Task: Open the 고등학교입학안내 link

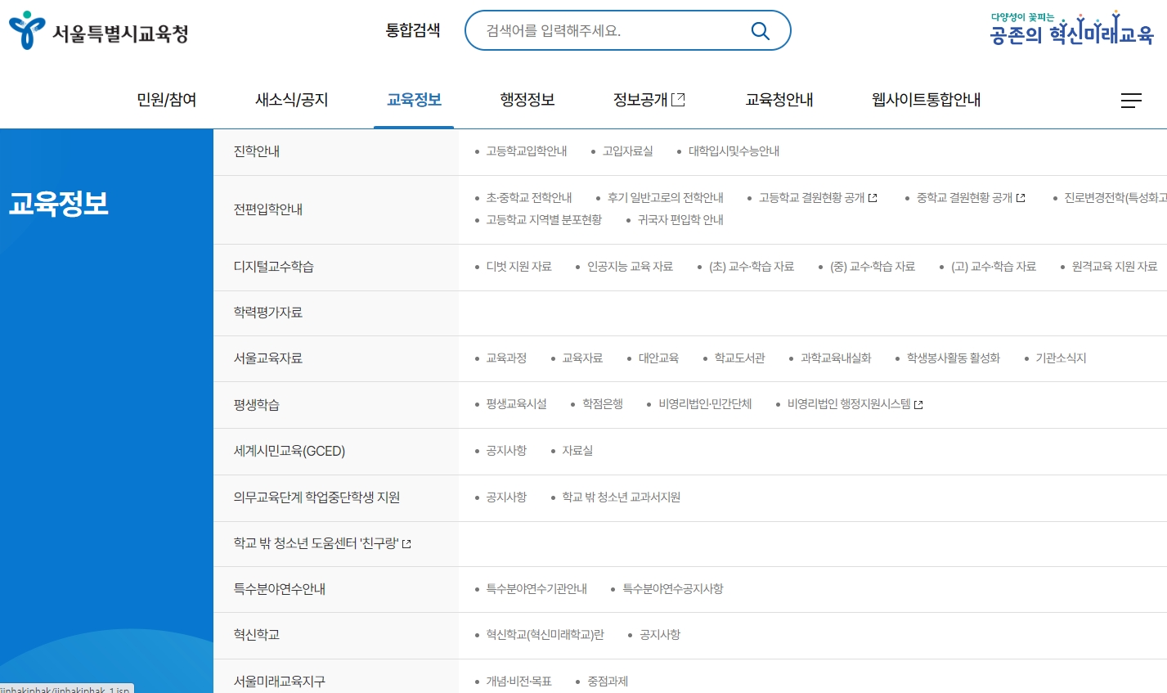Action: (x=527, y=151)
